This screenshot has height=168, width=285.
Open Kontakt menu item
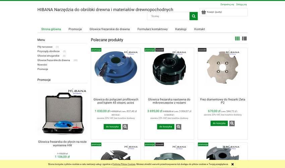(199, 29)
